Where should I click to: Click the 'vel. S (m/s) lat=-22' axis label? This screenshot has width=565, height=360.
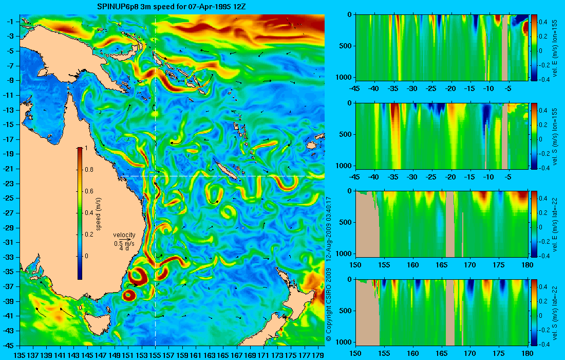(555, 312)
